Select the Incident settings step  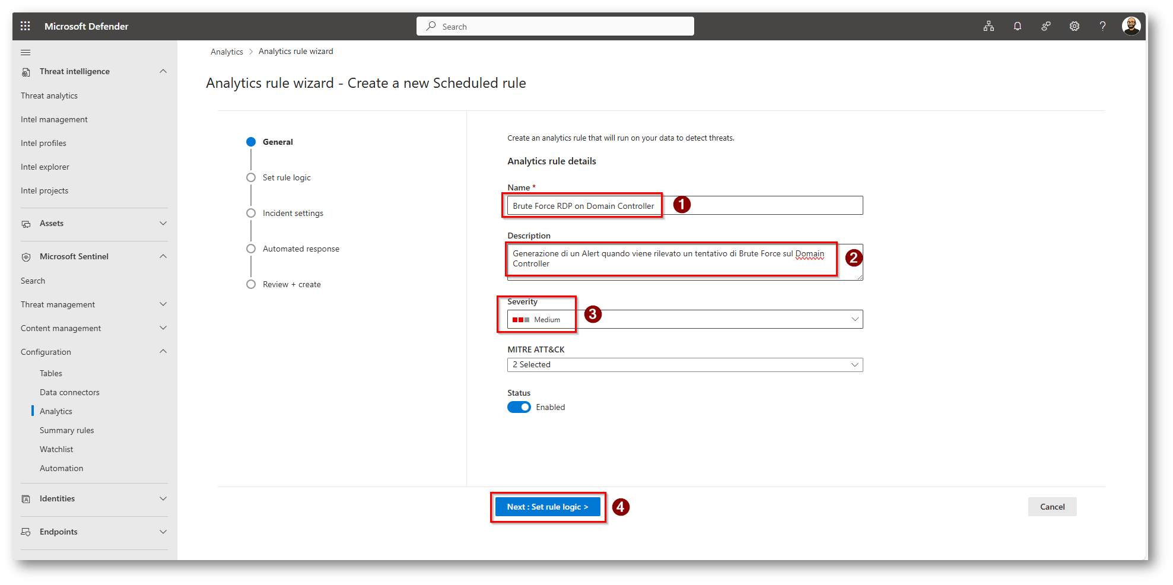293,213
